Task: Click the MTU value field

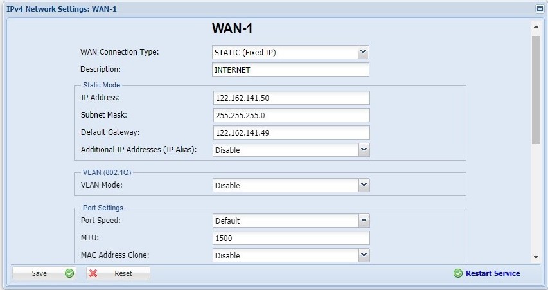Action: pyautogui.click(x=291, y=238)
